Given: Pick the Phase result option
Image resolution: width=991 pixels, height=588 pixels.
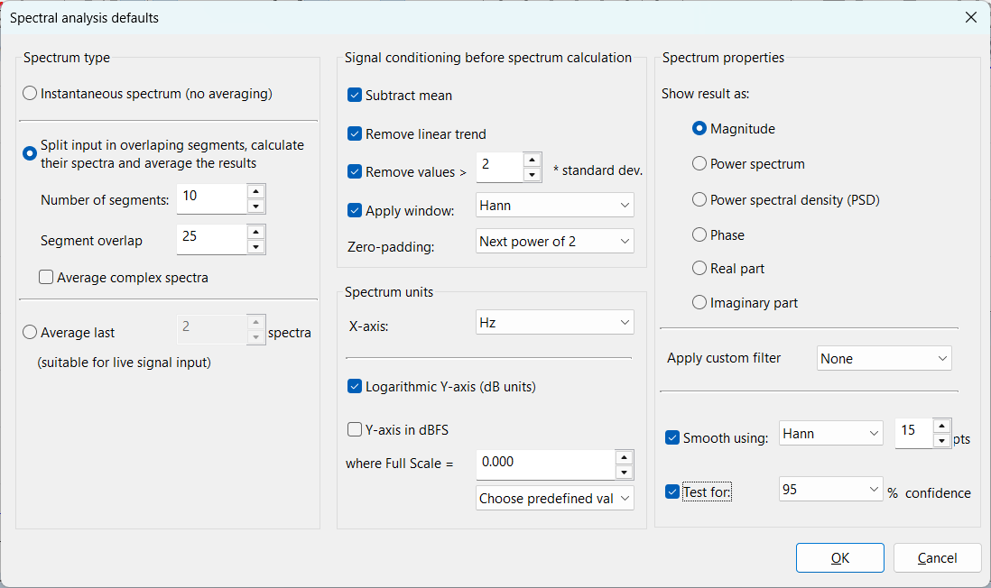Looking at the screenshot, I should pos(699,235).
